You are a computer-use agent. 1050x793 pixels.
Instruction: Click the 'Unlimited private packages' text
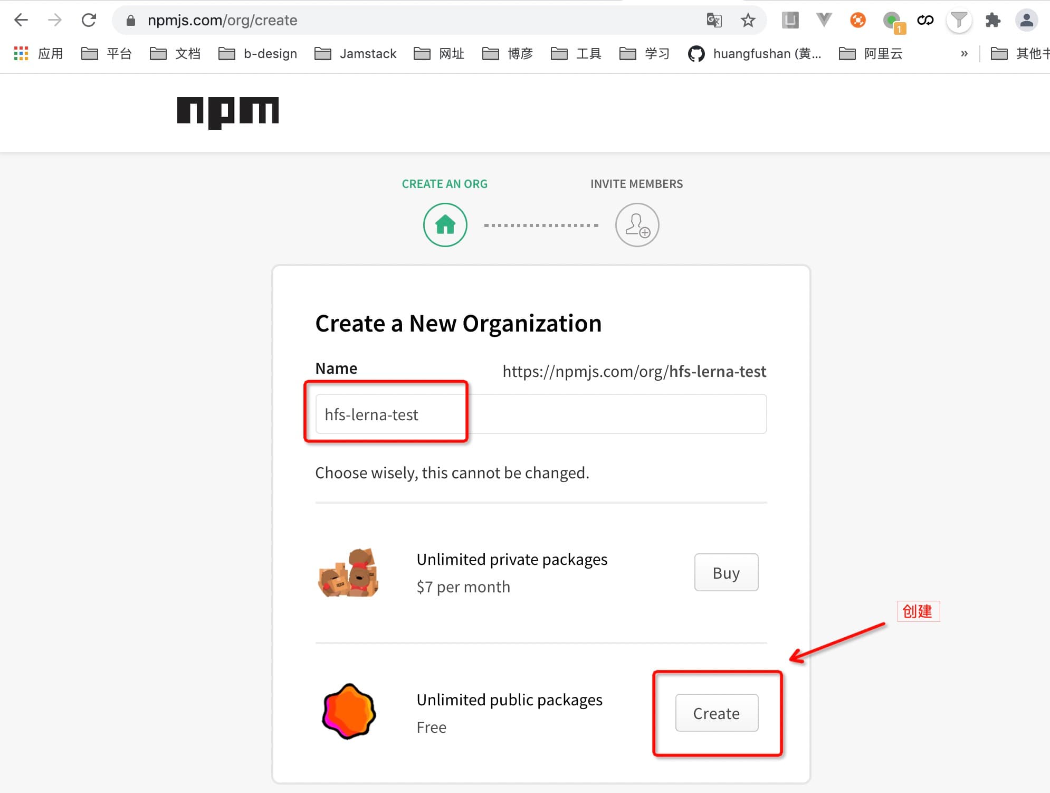[512, 560]
